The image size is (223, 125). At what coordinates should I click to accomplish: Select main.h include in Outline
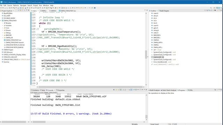tap(156, 13)
